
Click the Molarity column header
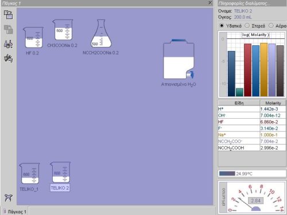(x=273, y=103)
